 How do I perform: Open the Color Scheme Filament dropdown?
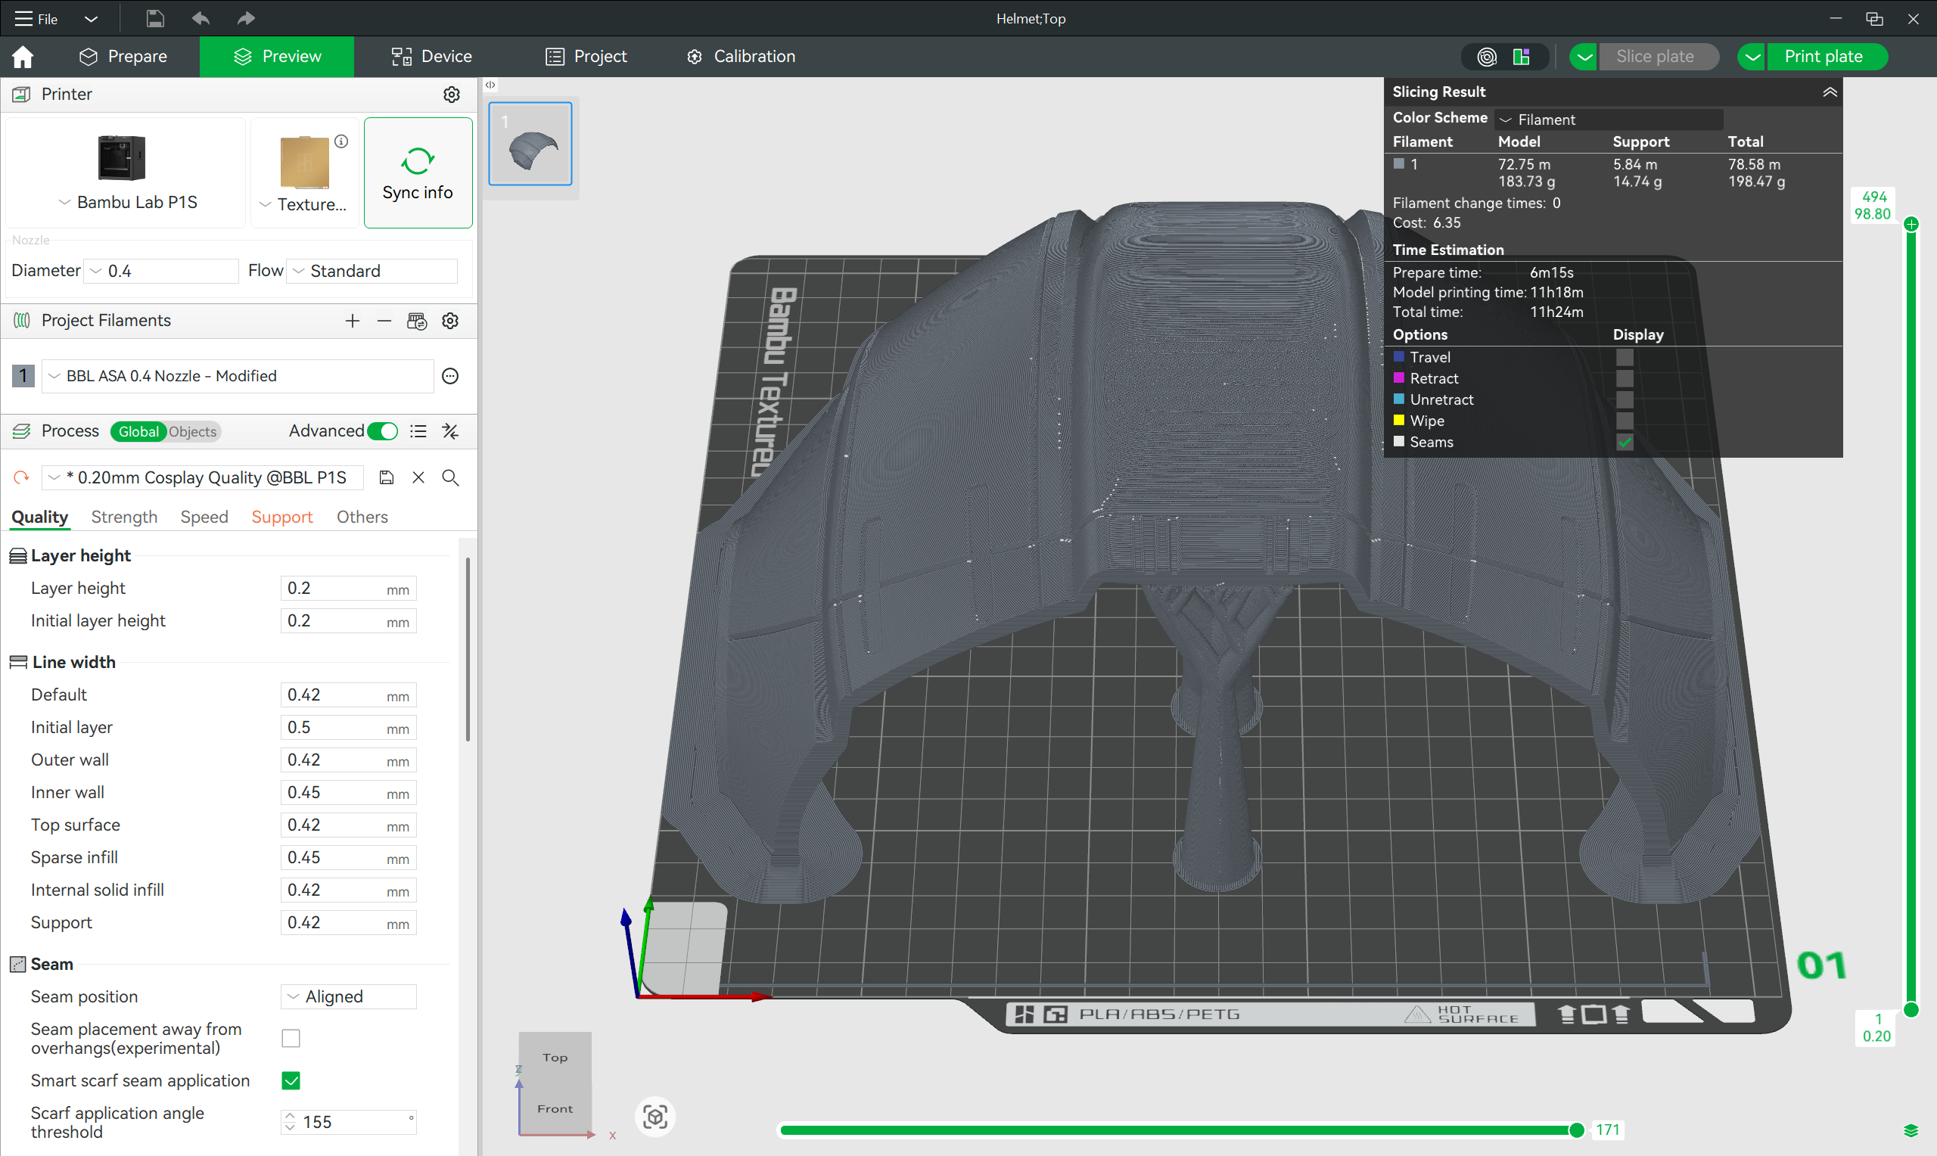pyautogui.click(x=1609, y=120)
